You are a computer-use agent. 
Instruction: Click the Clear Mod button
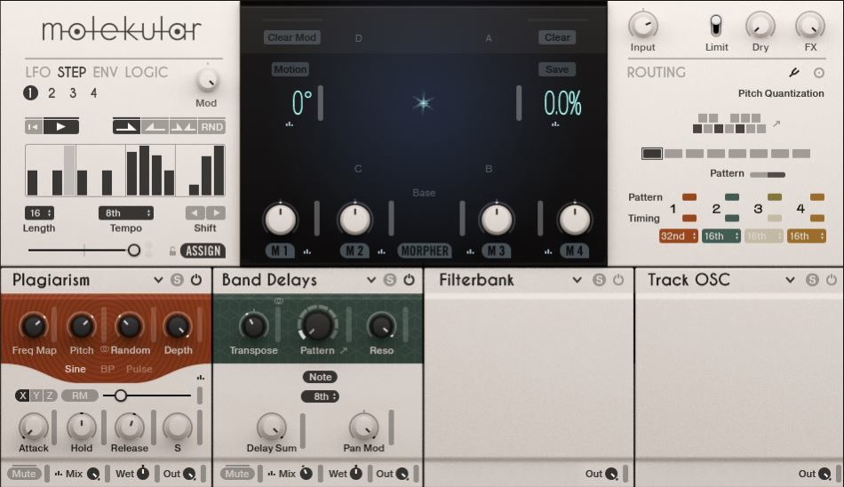click(x=292, y=37)
